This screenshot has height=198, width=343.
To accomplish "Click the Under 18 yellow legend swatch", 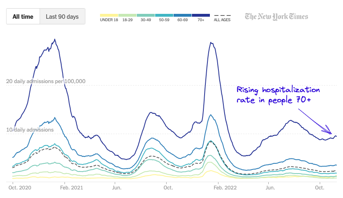I will coord(109,15).
